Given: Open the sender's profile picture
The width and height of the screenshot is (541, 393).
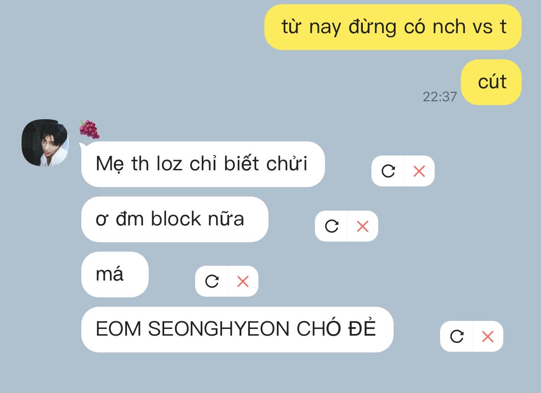Looking at the screenshot, I should [45, 143].
